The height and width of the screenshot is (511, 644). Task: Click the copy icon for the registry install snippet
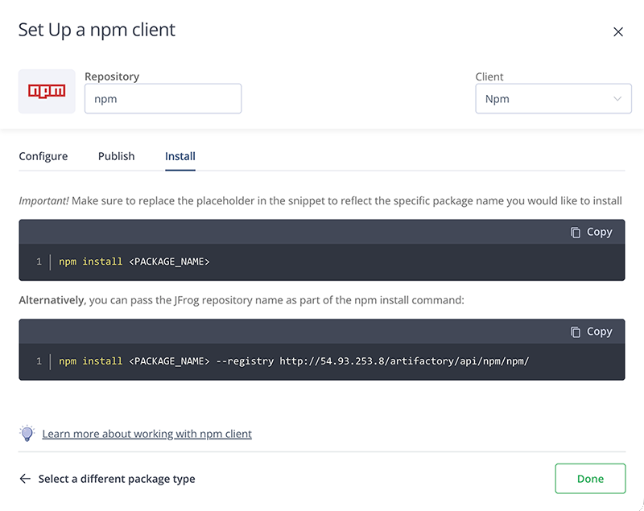coord(575,332)
